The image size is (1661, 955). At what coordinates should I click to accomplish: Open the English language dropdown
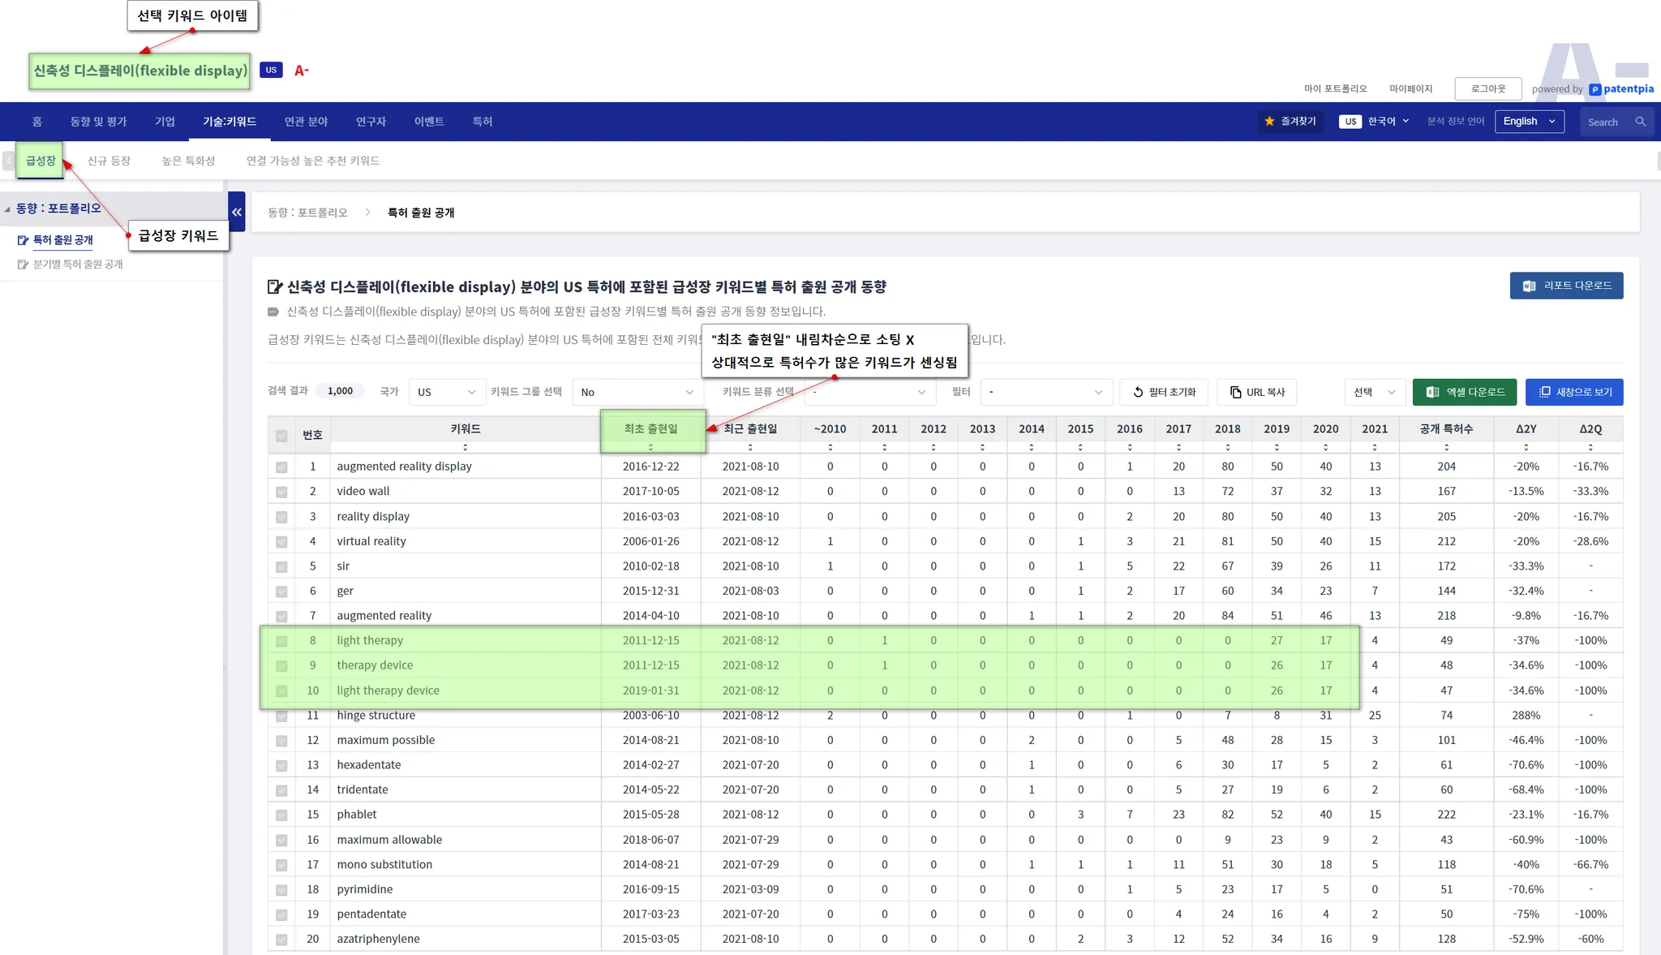[1529, 122]
